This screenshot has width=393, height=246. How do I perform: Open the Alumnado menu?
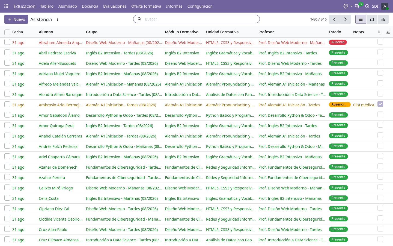point(68,6)
